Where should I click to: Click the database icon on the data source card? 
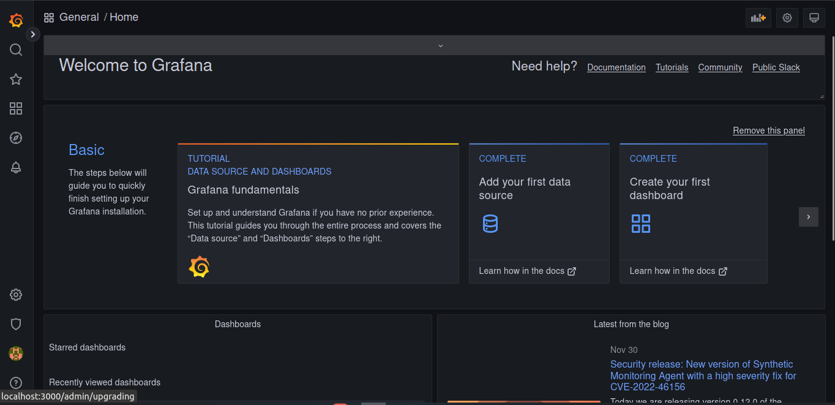[490, 224]
